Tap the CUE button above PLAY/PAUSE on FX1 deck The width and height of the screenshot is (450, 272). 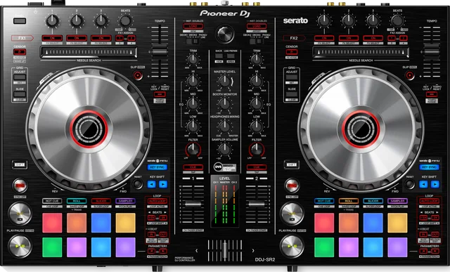click(x=20, y=214)
